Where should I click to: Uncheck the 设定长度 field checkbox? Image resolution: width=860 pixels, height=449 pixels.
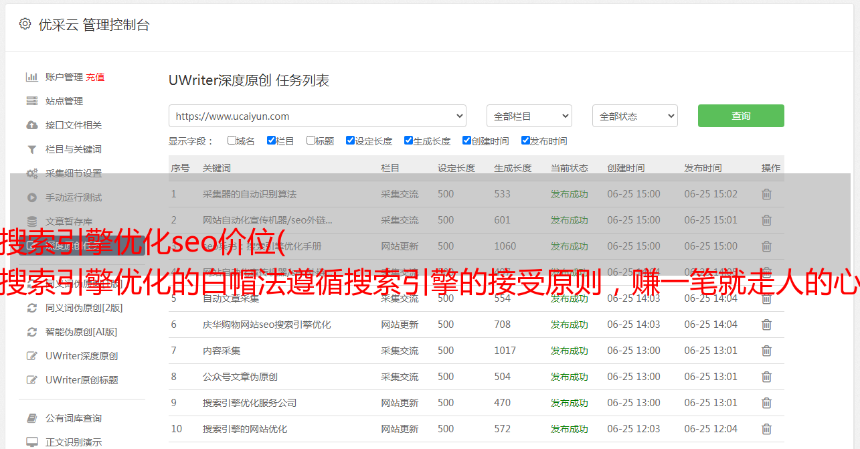pyautogui.click(x=350, y=141)
